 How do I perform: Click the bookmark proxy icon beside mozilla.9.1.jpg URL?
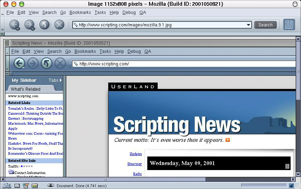(x=76, y=25)
